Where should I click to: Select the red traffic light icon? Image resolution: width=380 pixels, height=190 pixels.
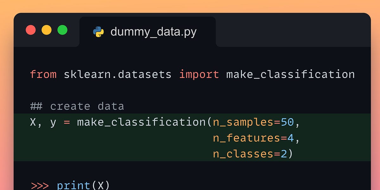coord(31,30)
